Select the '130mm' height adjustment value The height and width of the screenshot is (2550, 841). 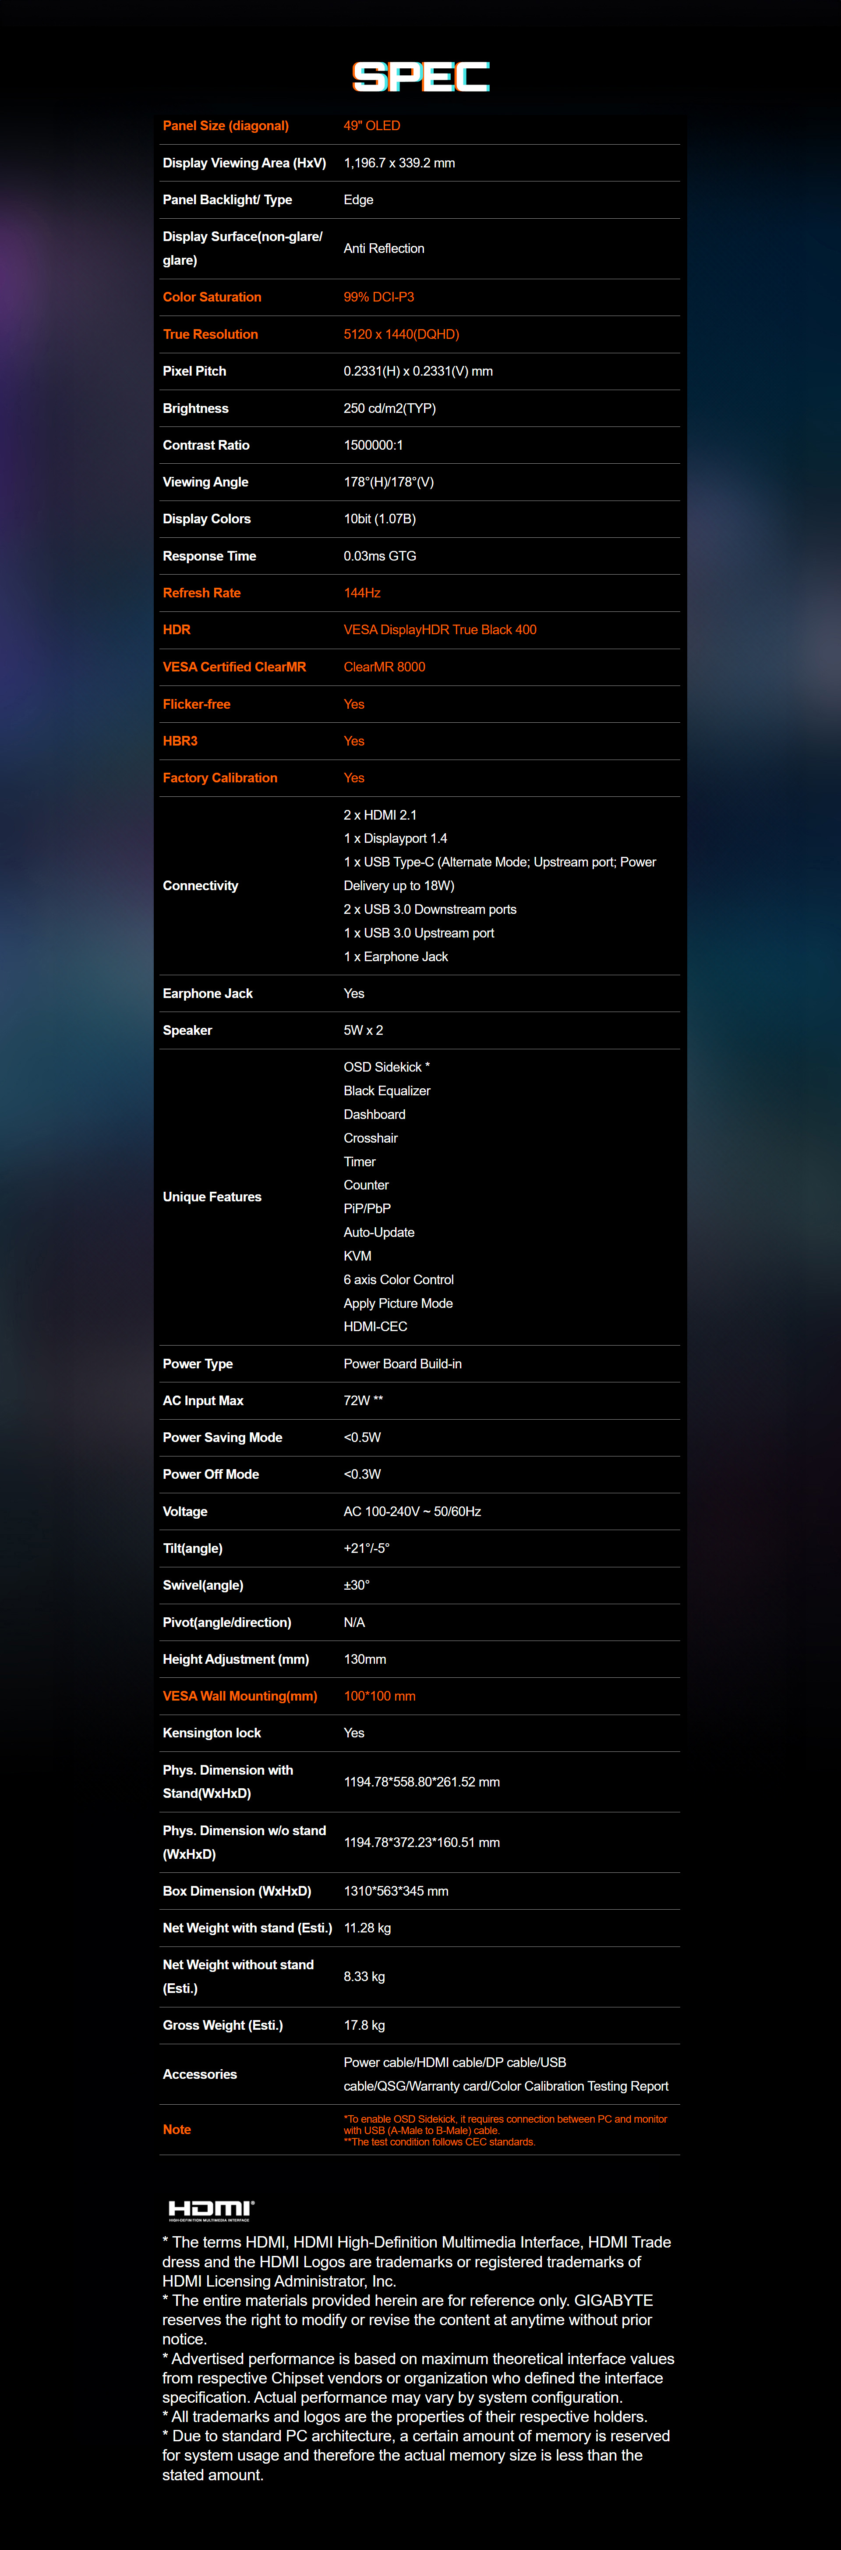pos(365,1659)
